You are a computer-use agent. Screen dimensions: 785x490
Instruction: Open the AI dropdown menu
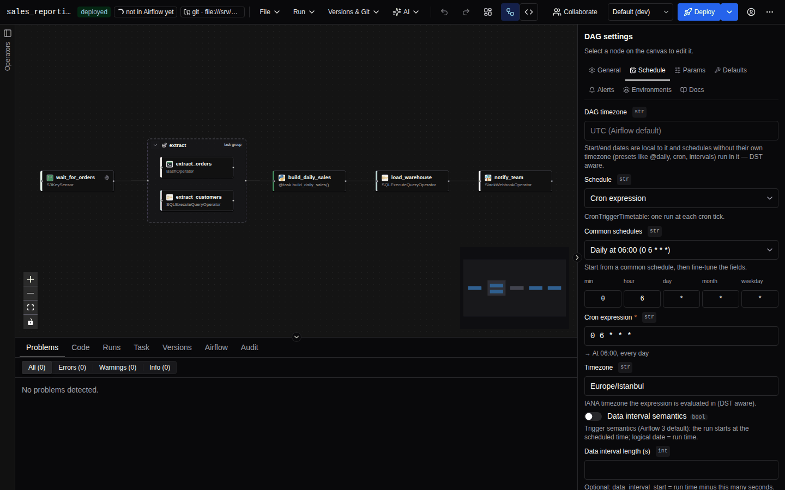coord(406,12)
